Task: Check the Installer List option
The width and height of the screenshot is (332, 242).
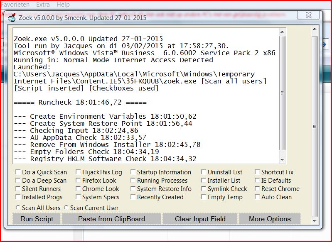Action: (204, 180)
